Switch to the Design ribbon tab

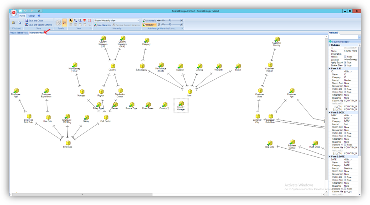click(32, 15)
